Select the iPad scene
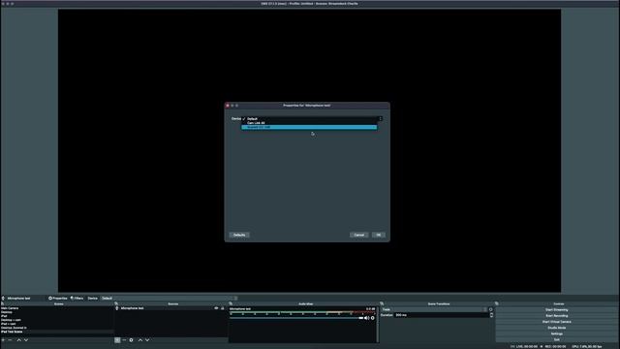The height and width of the screenshot is (349, 620). [x=57, y=316]
